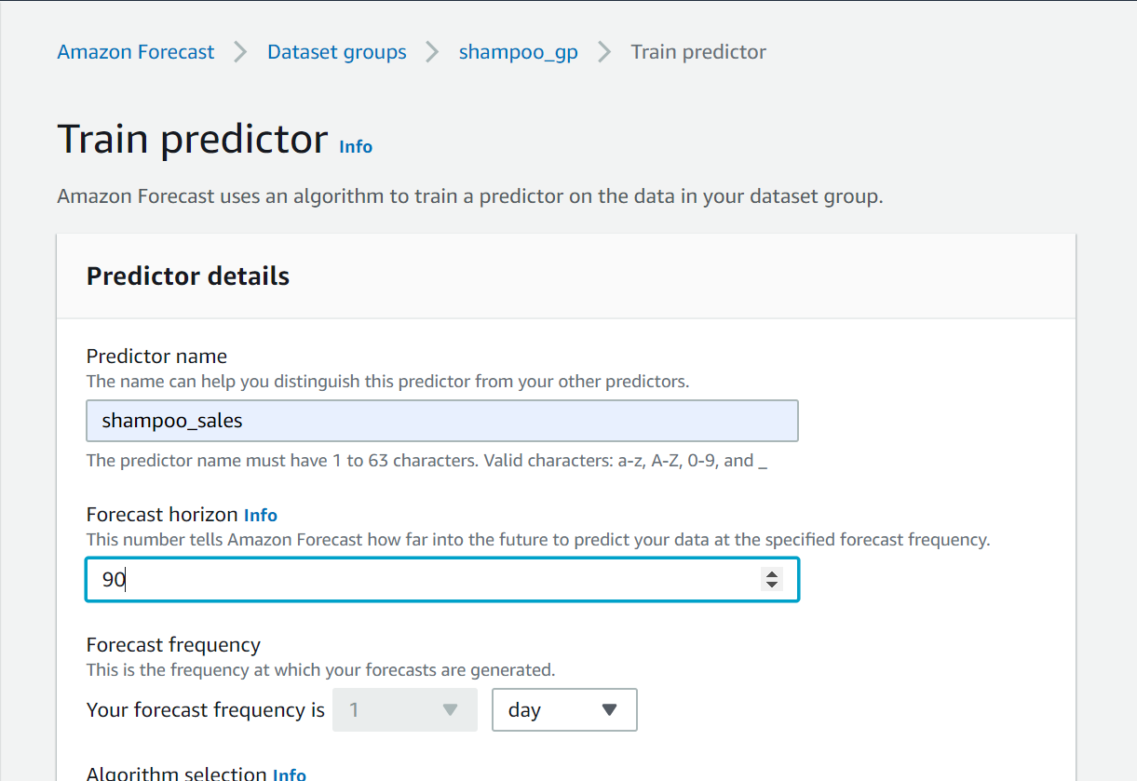Increase forecast horizon with up arrow
1137x781 pixels.
(x=771, y=574)
